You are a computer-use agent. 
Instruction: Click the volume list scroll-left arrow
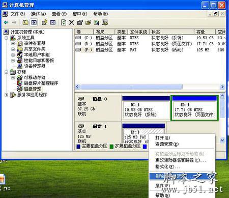[x=77, y=87]
